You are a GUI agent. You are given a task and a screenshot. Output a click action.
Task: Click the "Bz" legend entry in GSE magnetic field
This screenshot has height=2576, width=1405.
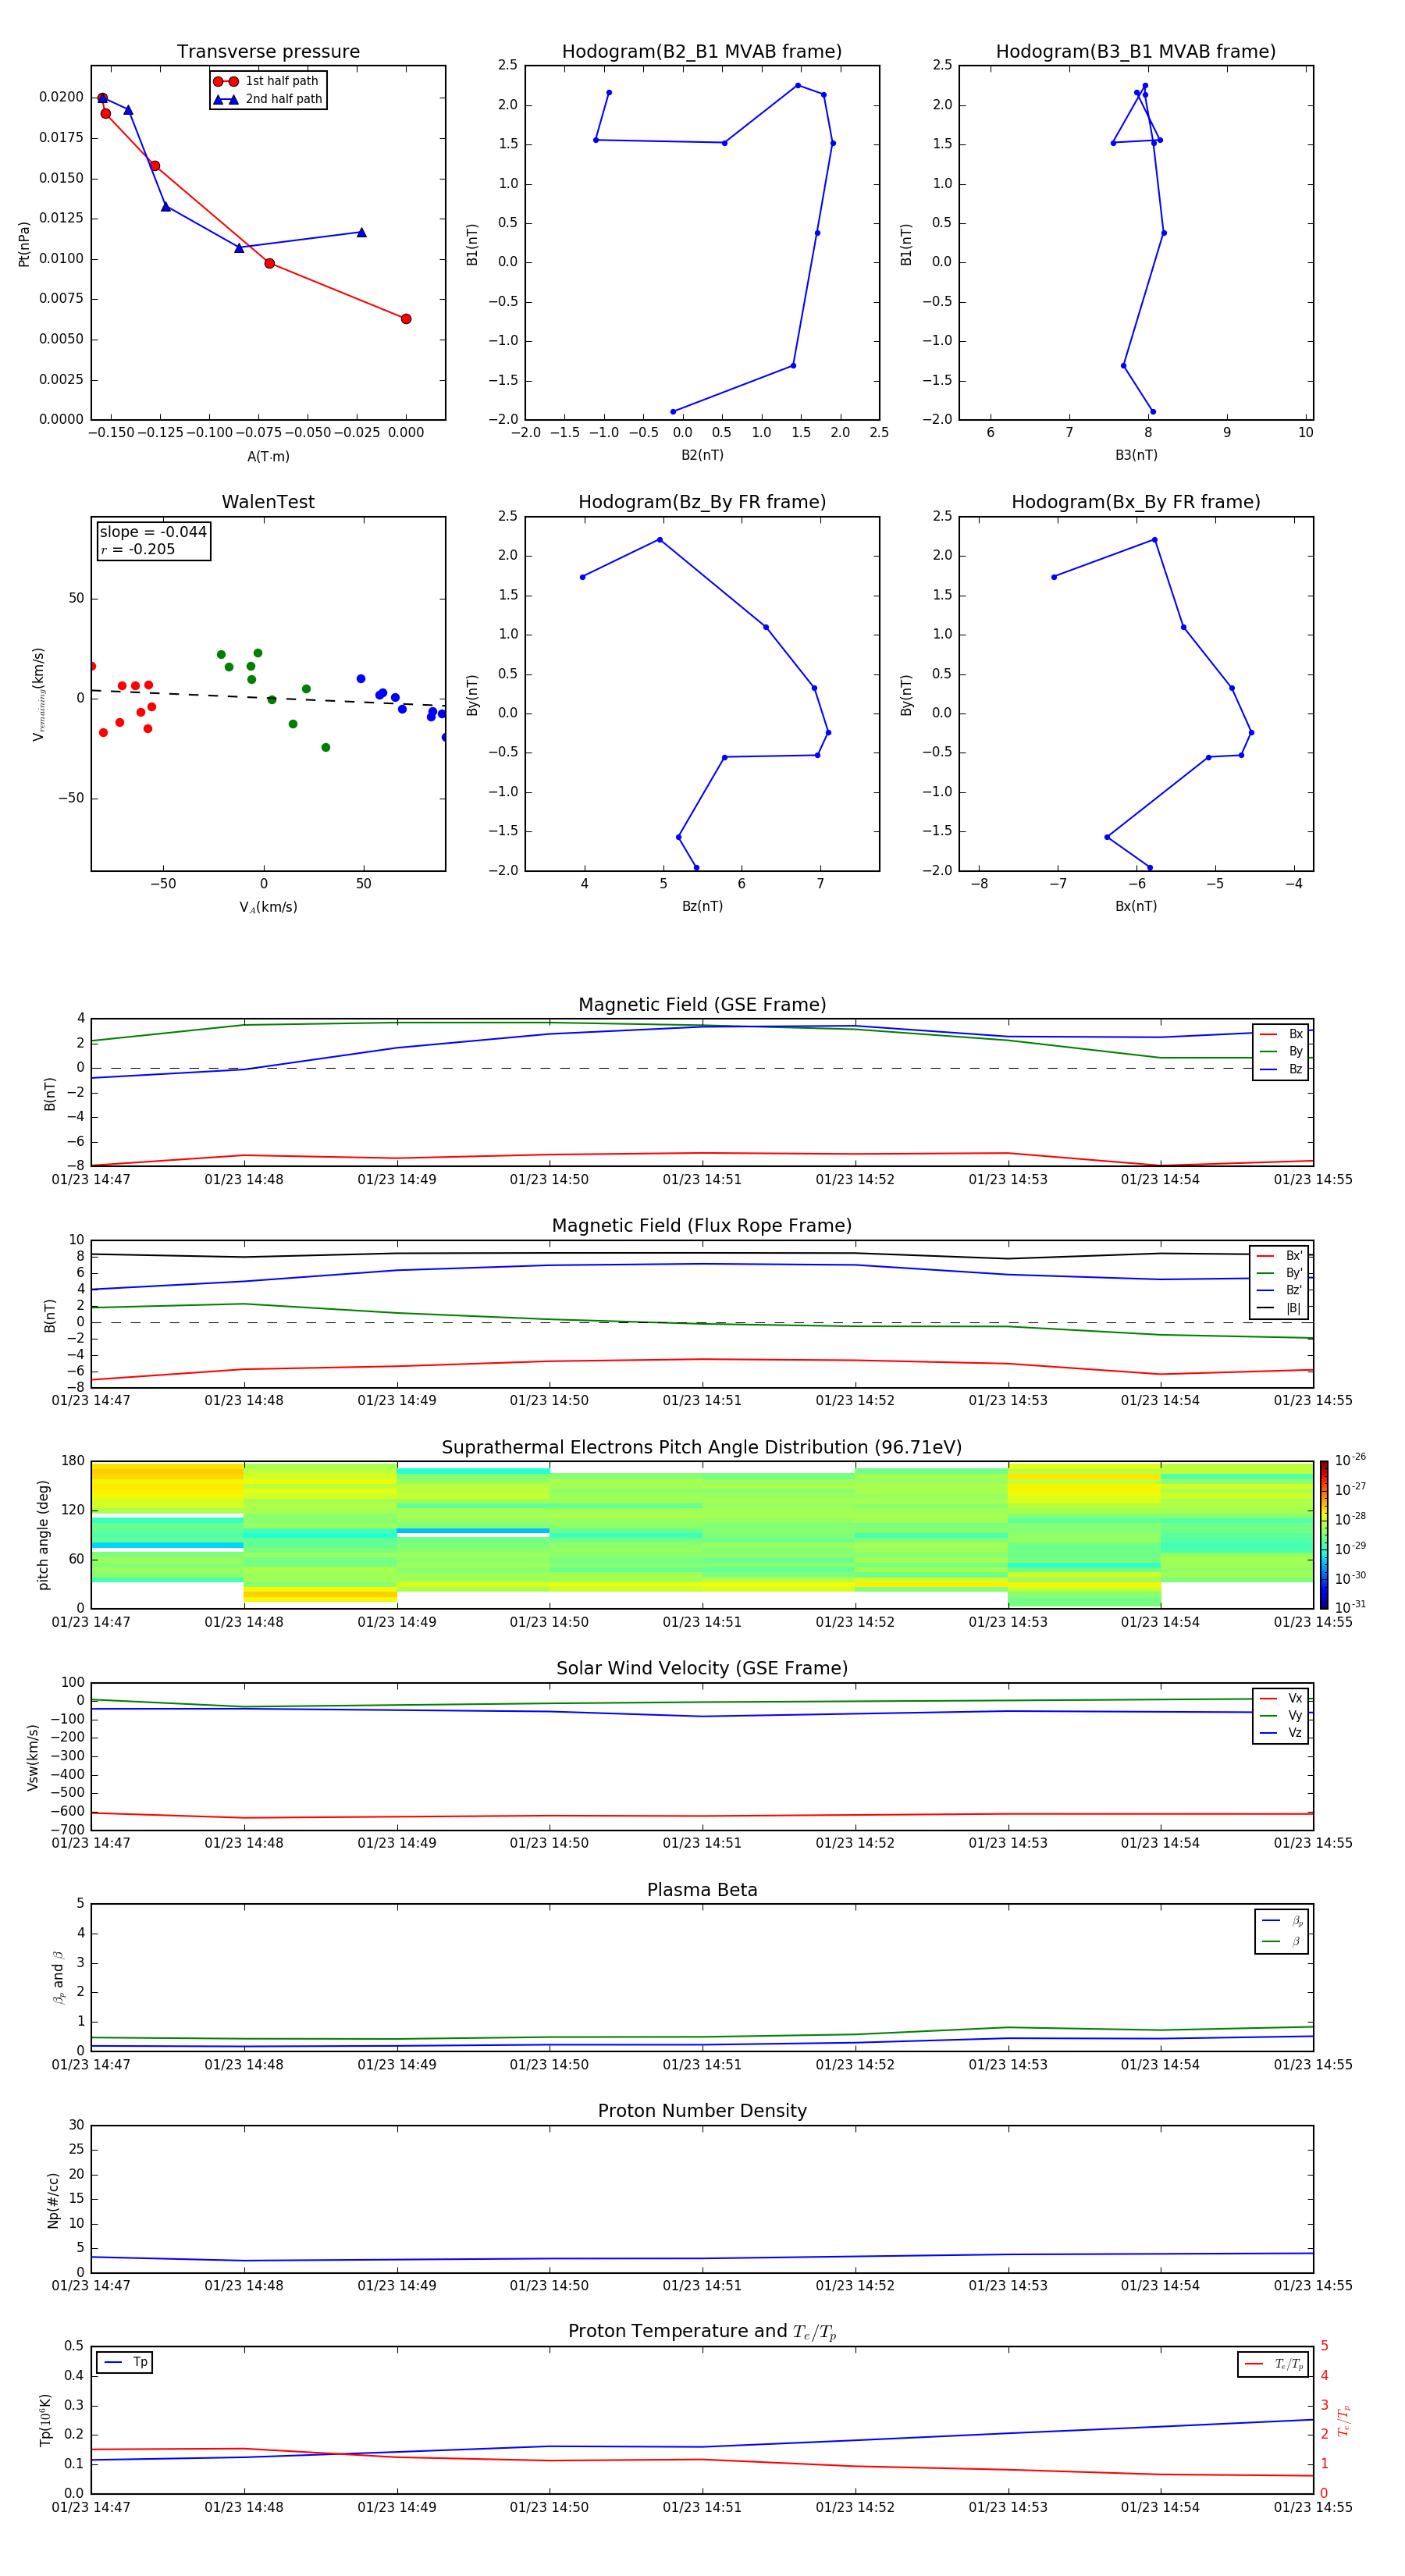1281,1069
